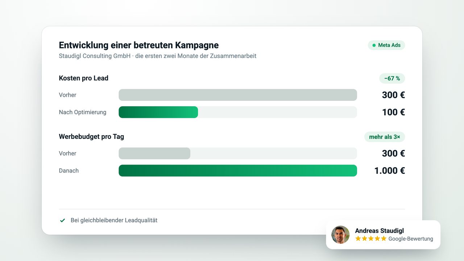Click the heading 'Entwicklung einer betreuten Kampagne'
This screenshot has width=464, height=261.
(x=139, y=45)
